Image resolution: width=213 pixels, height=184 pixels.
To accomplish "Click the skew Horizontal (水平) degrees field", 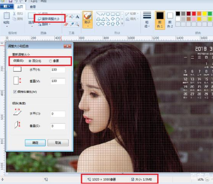I will coord(58,114).
